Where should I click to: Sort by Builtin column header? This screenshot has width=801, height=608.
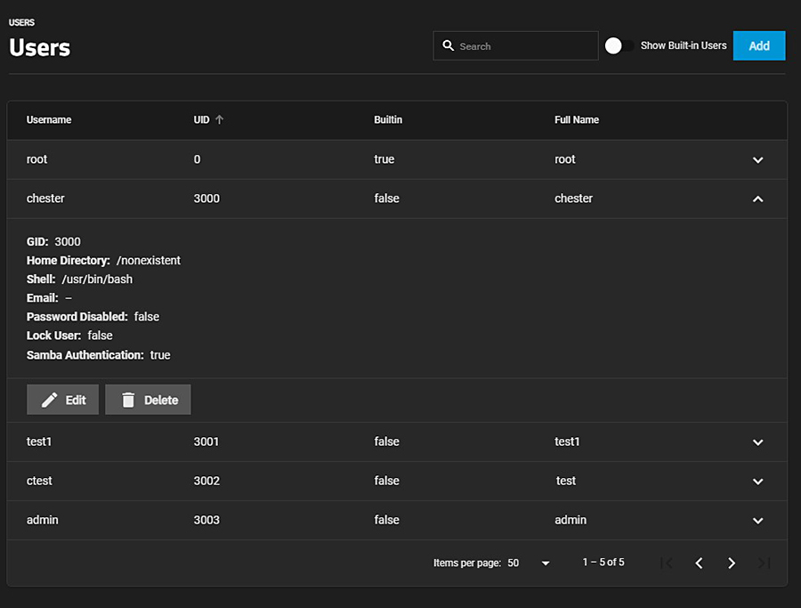coord(388,119)
